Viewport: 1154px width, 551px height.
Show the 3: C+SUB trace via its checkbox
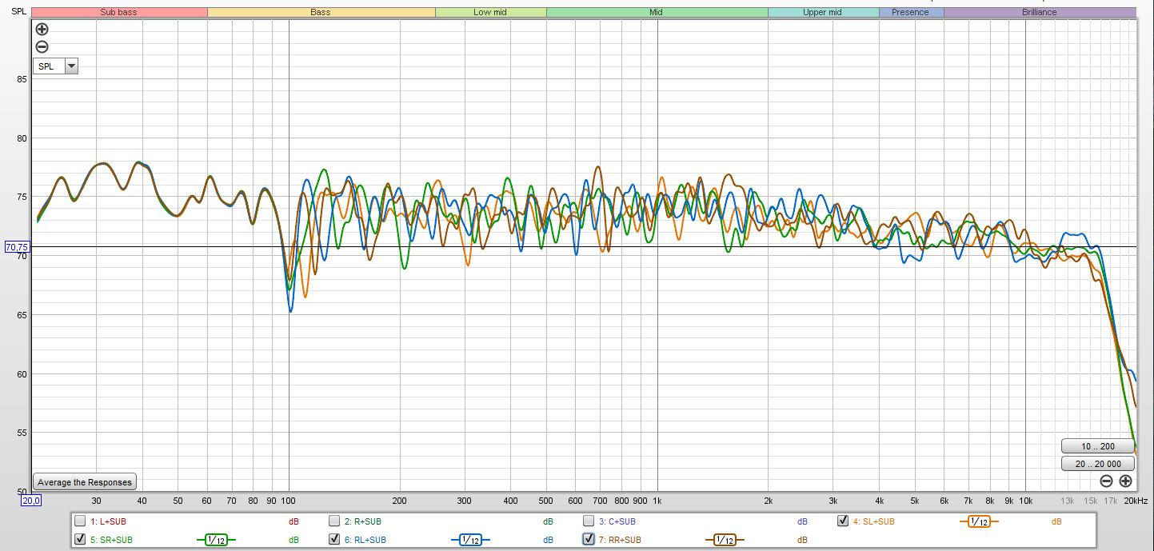[589, 521]
